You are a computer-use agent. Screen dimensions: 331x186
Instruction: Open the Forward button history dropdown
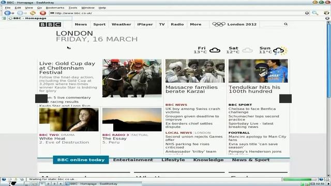tap(25, 13)
